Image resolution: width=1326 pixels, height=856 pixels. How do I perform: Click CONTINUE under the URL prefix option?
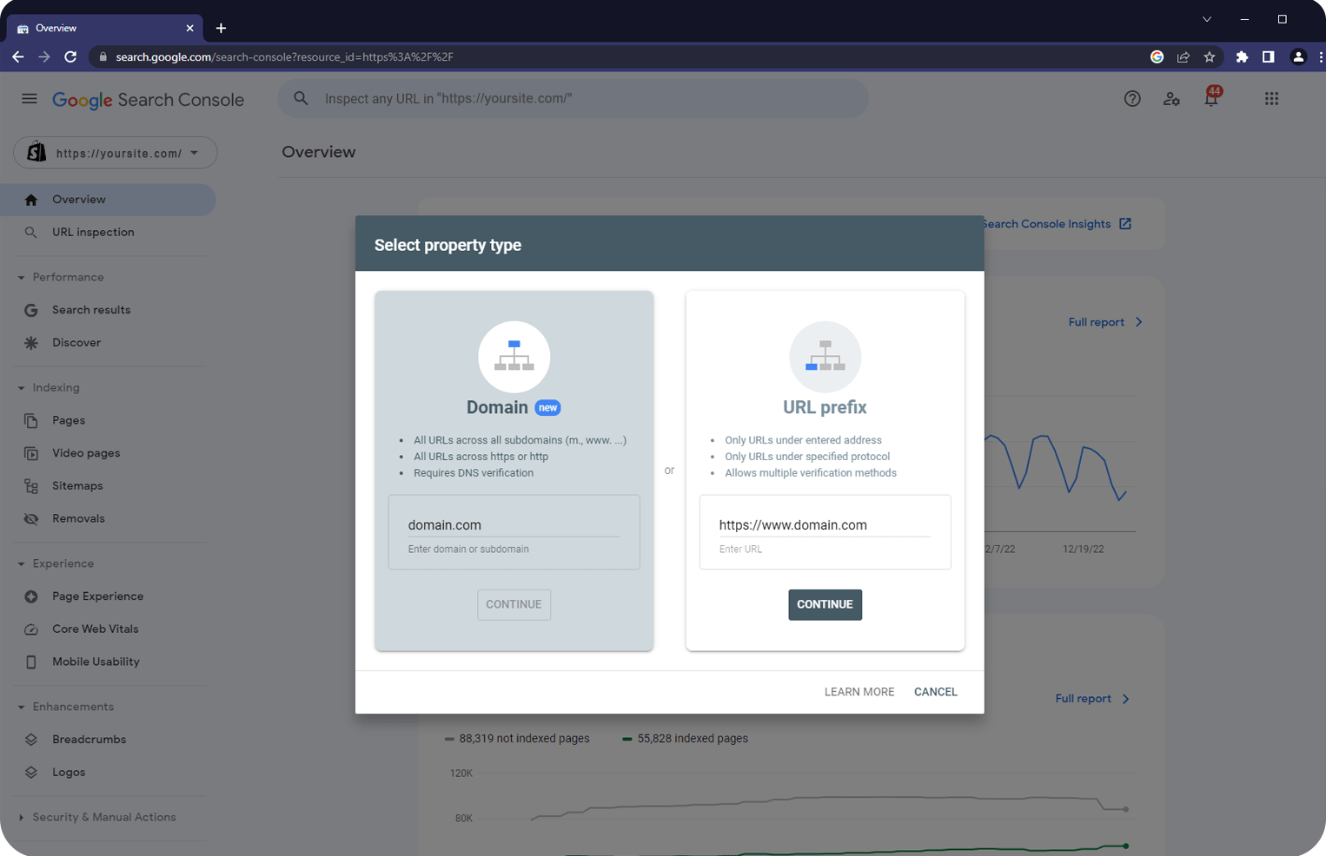(825, 605)
